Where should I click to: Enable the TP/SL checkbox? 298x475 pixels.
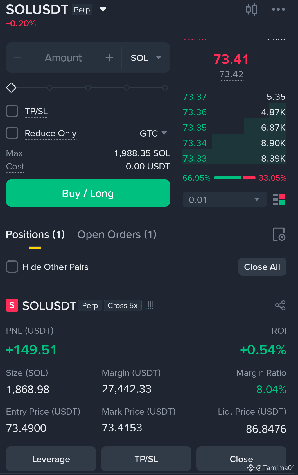[x=12, y=111]
